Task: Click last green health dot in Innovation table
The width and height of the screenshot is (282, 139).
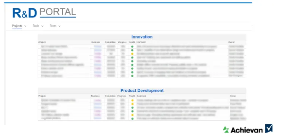Action: pyautogui.click(x=132, y=76)
